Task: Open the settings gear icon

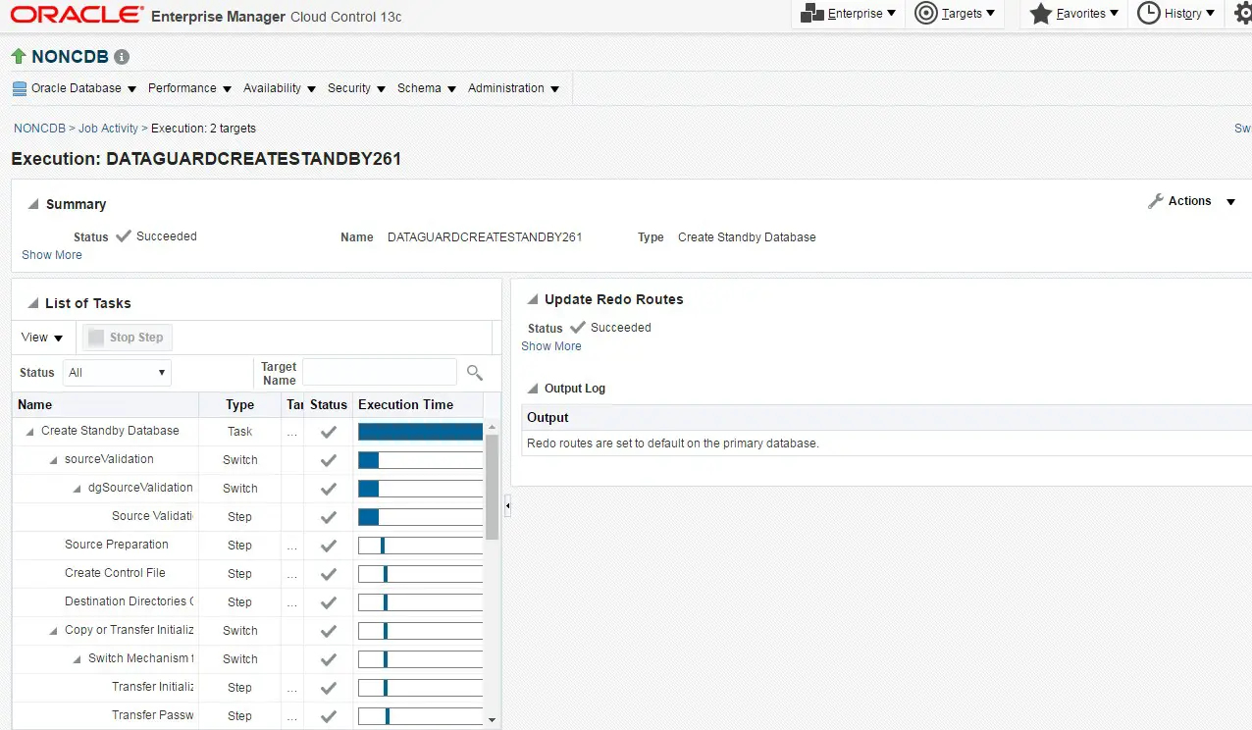Action: (x=1242, y=13)
